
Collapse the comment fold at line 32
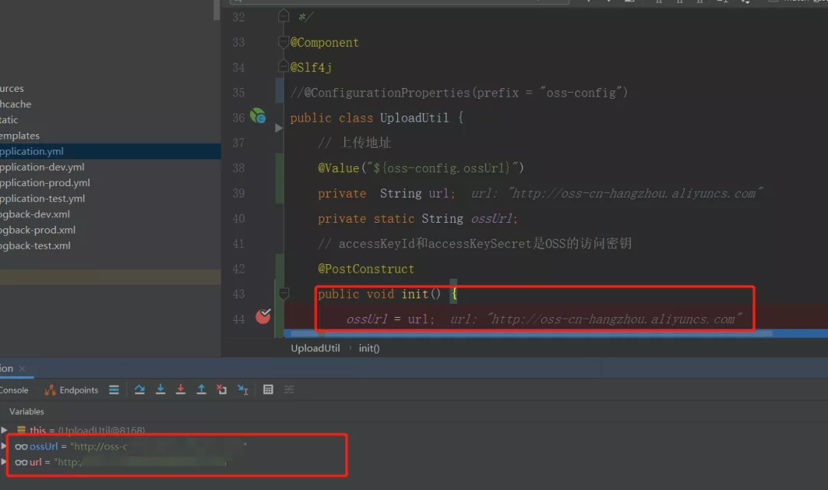click(284, 16)
